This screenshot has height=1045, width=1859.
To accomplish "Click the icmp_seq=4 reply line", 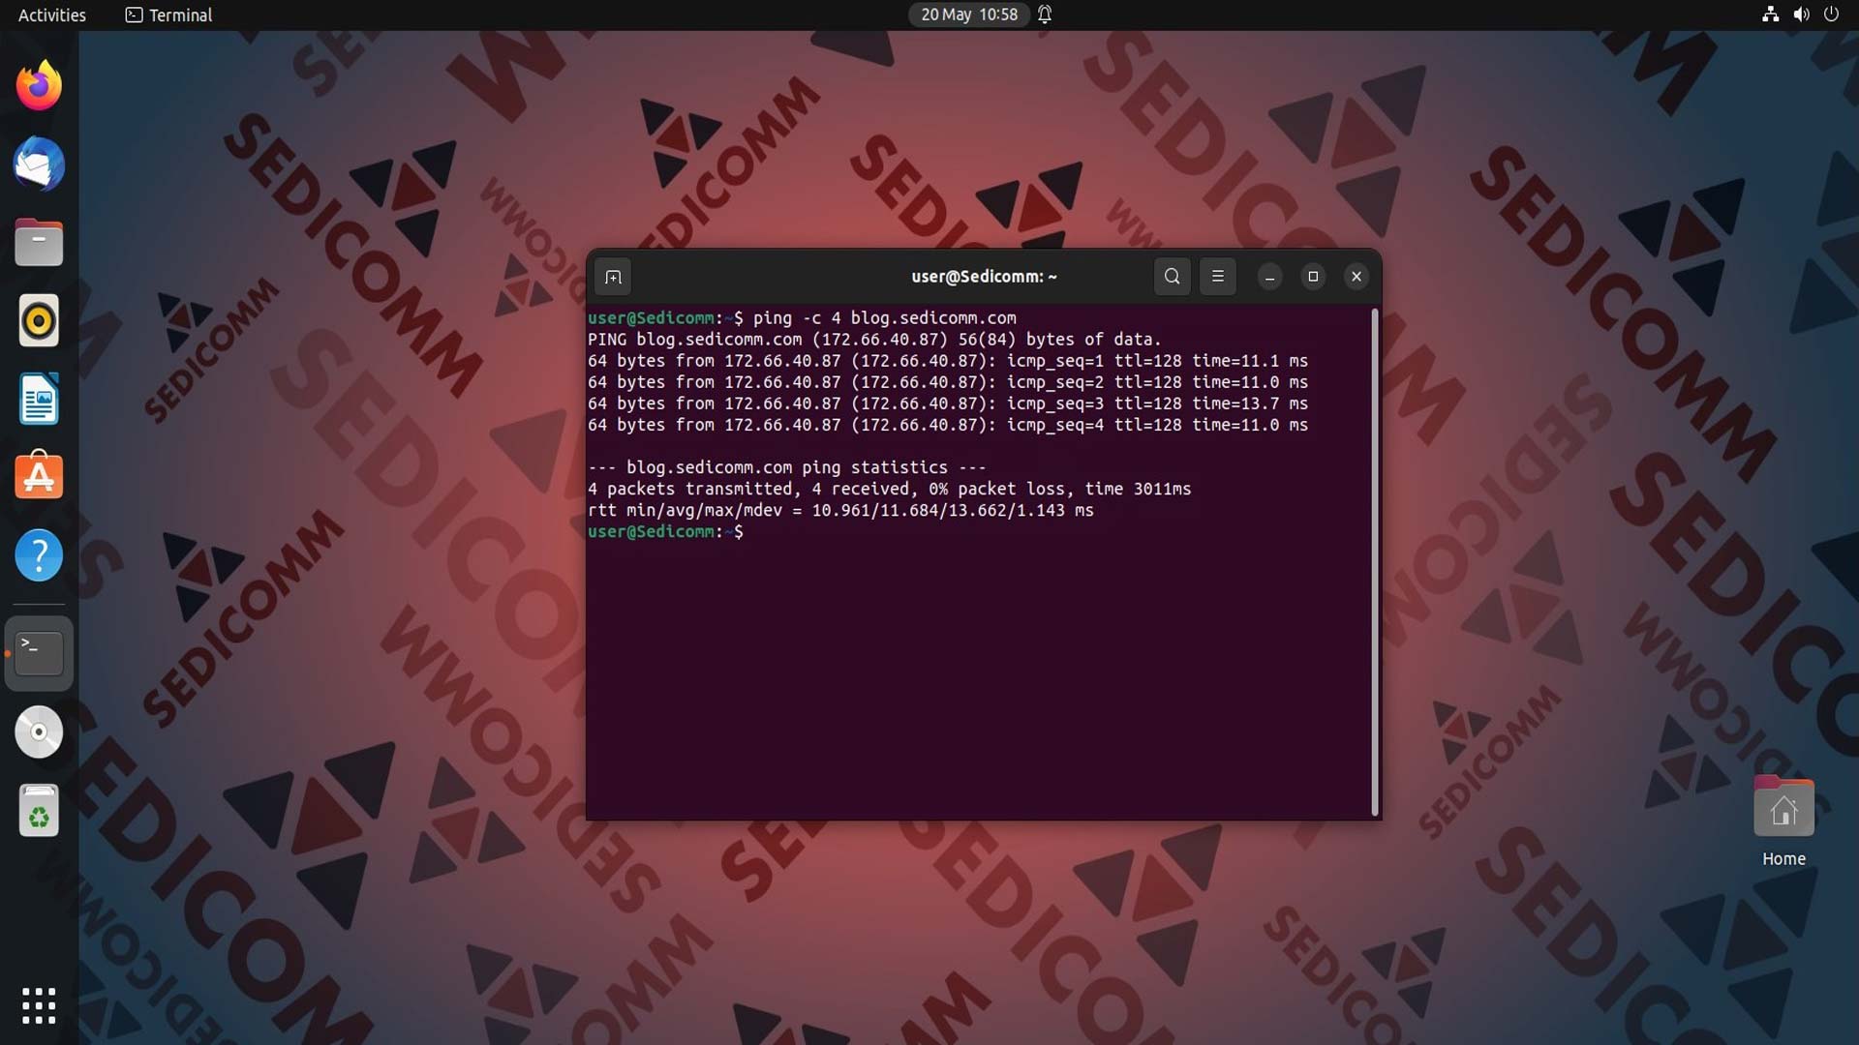I will coord(948,425).
